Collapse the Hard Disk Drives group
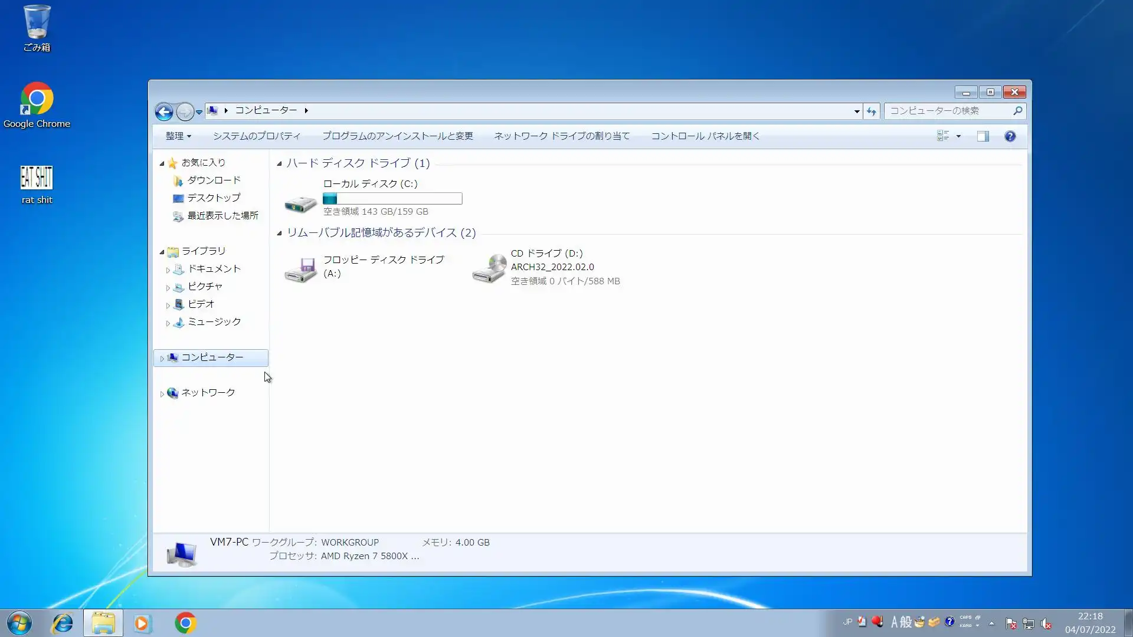 pos(279,163)
